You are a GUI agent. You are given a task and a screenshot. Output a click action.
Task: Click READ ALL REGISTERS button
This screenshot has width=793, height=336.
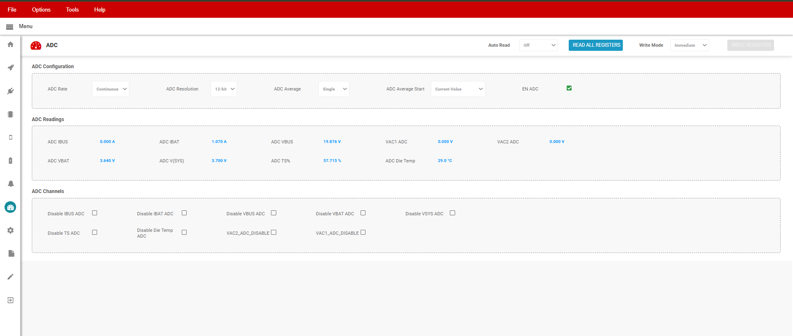pyautogui.click(x=596, y=45)
